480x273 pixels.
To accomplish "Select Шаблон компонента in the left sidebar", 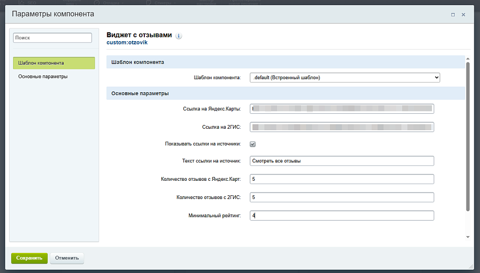I will [x=54, y=63].
